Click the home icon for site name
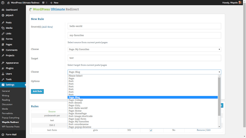 point(8,2)
